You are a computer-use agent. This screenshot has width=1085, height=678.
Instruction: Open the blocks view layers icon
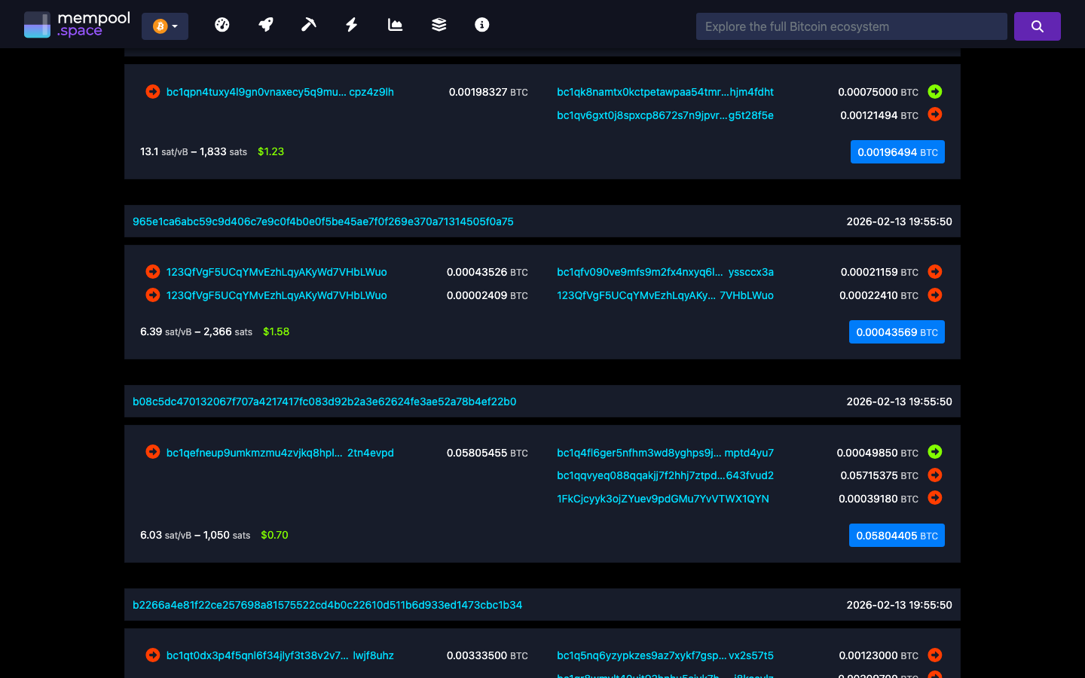pyautogui.click(x=439, y=25)
